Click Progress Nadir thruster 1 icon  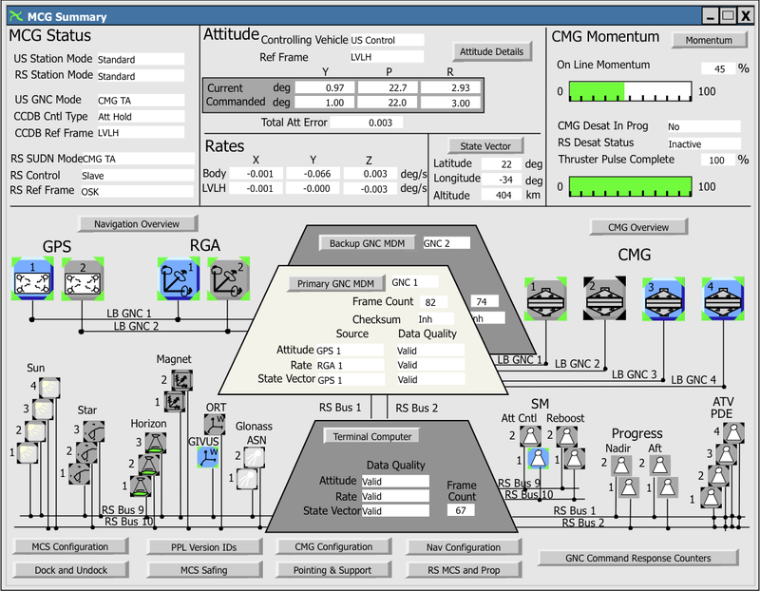[x=629, y=487]
